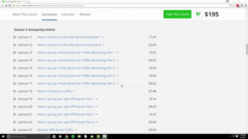The height and width of the screenshot is (139, 248).
Task: Expand Lecture 17 Traffic Monitoring Part 5 arrow
Action: click(x=117, y=84)
